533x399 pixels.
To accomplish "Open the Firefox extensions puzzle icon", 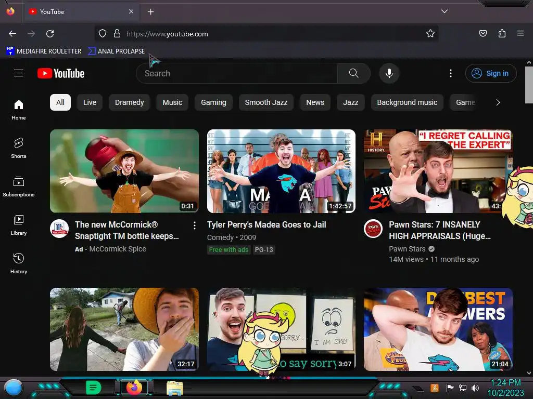I will click(x=502, y=34).
